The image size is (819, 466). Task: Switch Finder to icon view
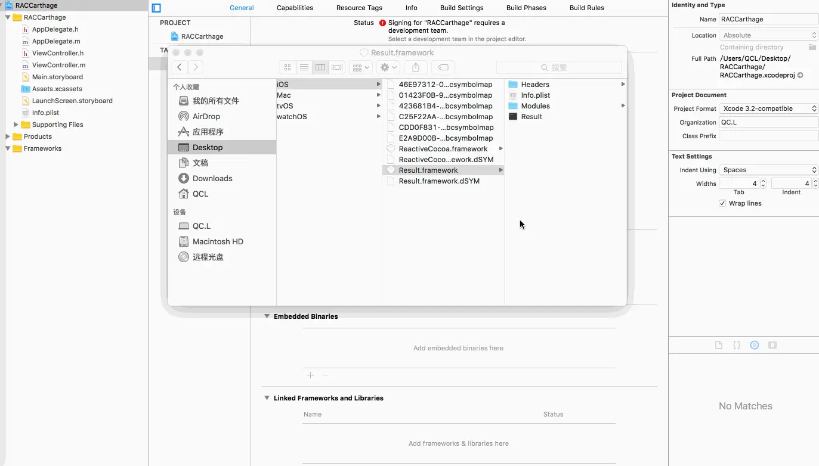click(x=288, y=67)
